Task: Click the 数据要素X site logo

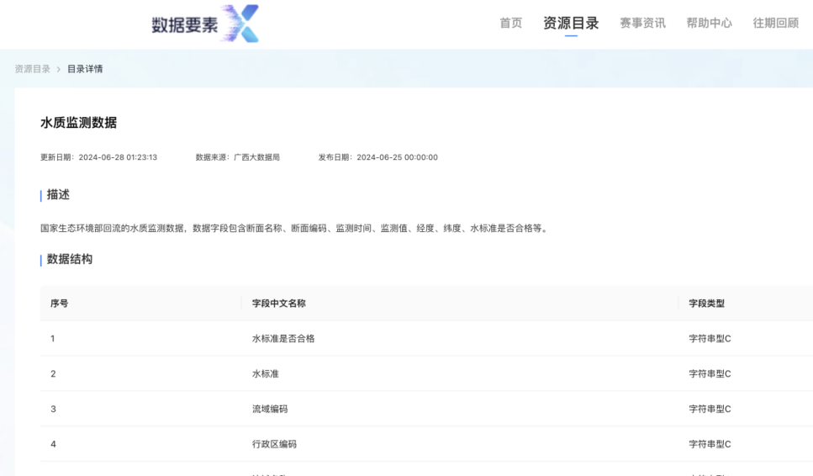Action: [205, 24]
